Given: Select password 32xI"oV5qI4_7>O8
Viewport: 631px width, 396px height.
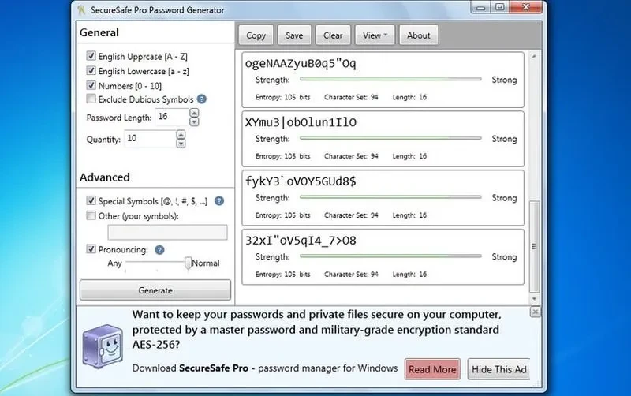Looking at the screenshot, I should (x=301, y=241).
